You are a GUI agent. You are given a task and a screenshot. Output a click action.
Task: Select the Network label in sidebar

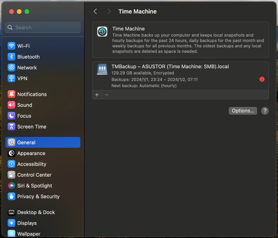tap(27, 68)
